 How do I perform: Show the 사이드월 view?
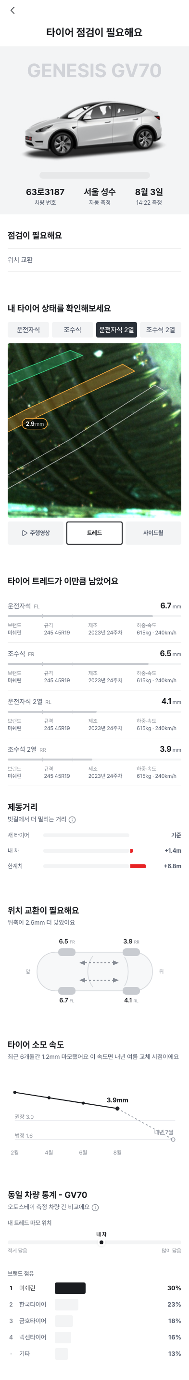pos(153,533)
